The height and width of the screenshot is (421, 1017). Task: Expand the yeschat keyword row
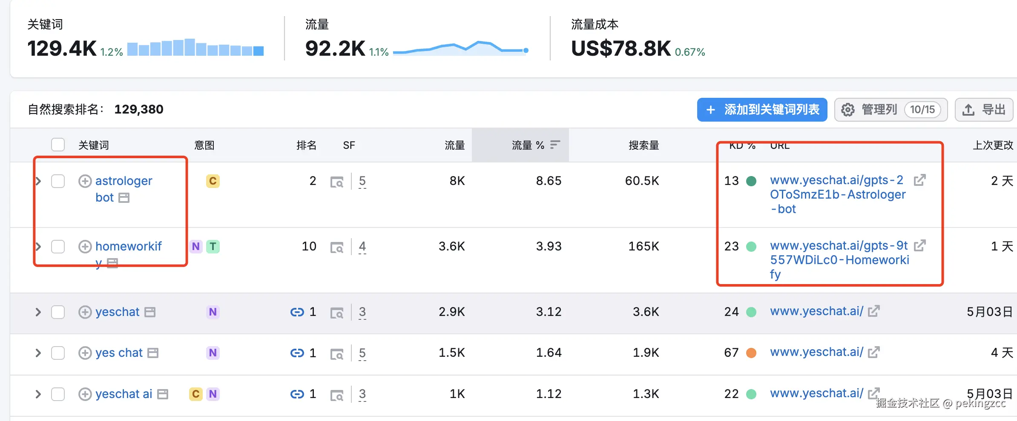tap(38, 312)
